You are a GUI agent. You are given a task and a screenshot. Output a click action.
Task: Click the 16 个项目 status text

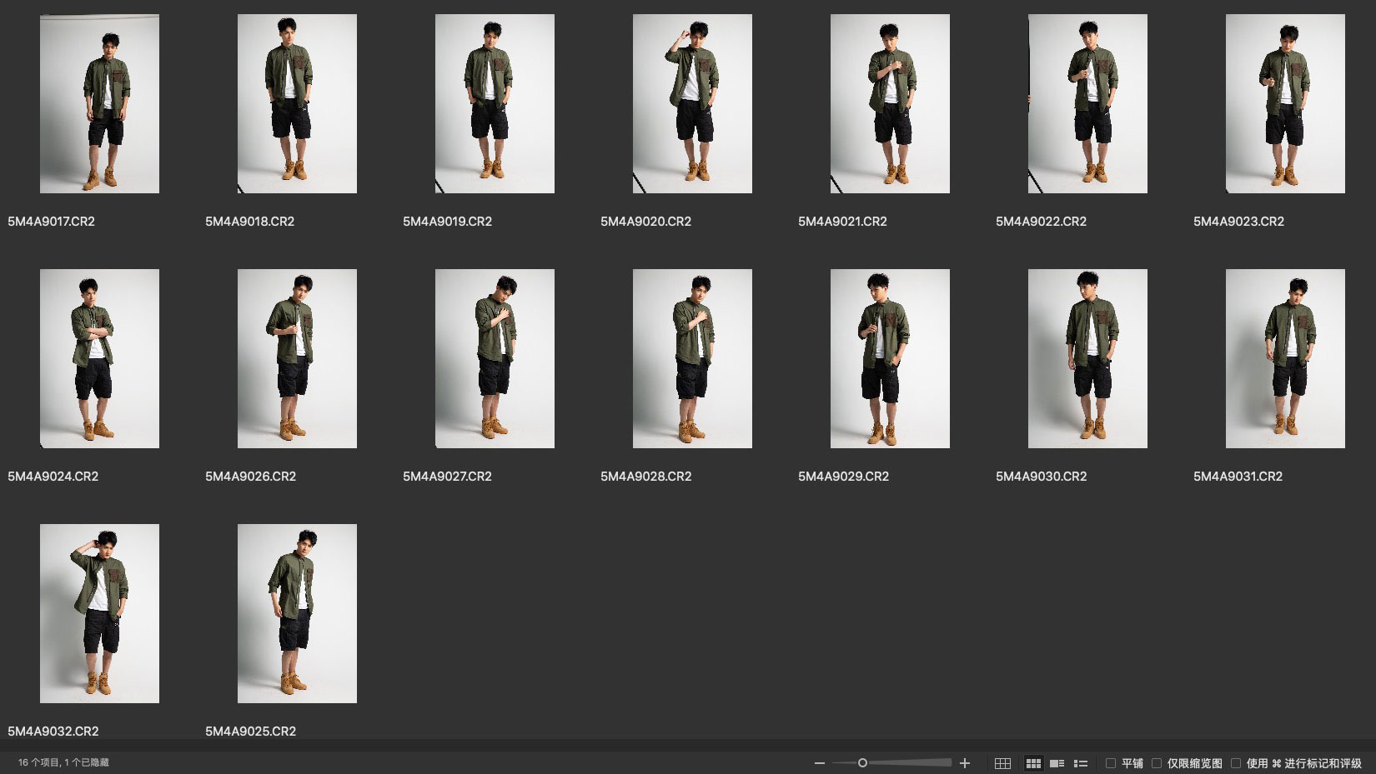63,762
